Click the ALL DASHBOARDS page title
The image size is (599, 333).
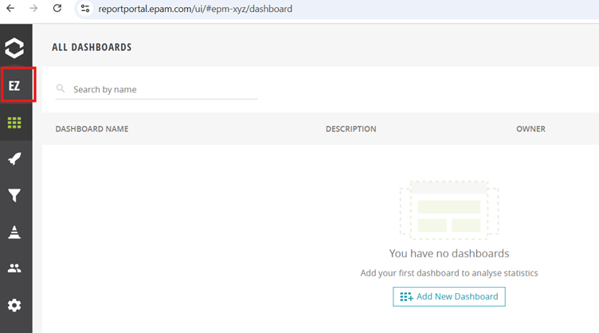92,47
